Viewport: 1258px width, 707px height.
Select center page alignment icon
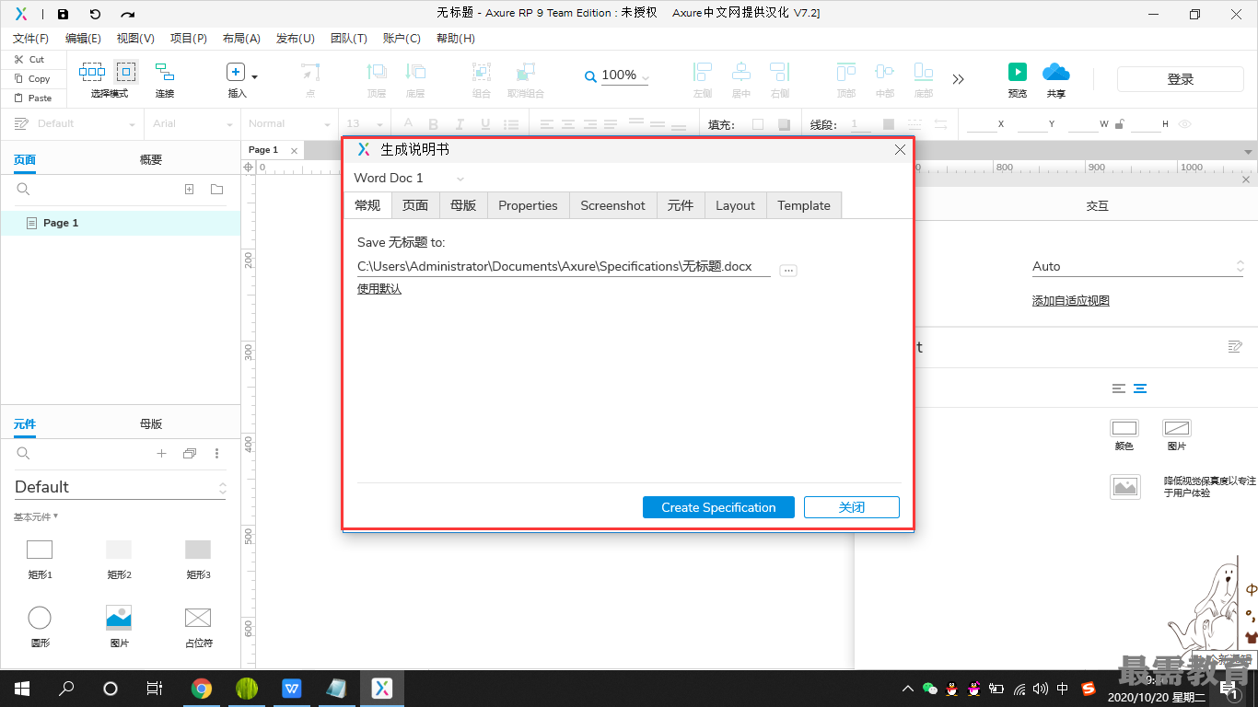point(1140,388)
